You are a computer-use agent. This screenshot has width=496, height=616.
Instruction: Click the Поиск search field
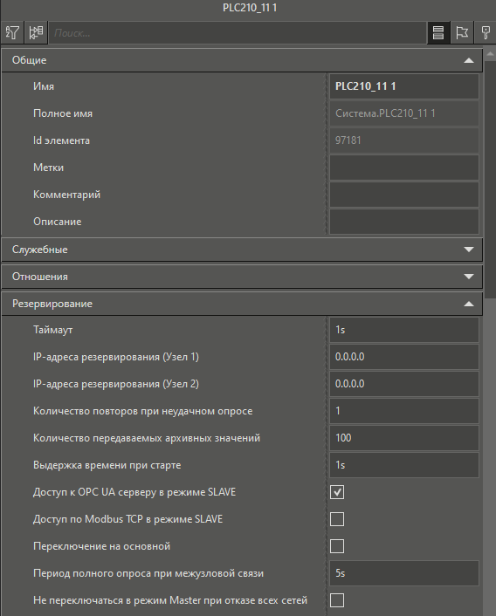pos(238,32)
